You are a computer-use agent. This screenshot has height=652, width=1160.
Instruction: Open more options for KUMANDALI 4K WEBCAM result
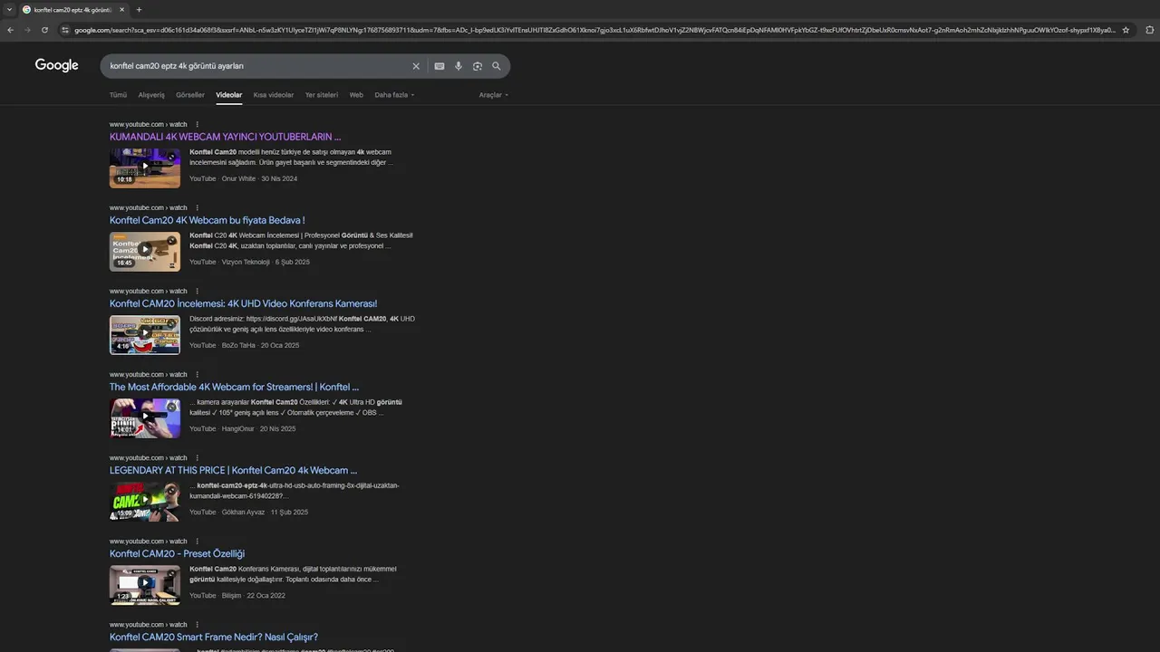pos(197,124)
